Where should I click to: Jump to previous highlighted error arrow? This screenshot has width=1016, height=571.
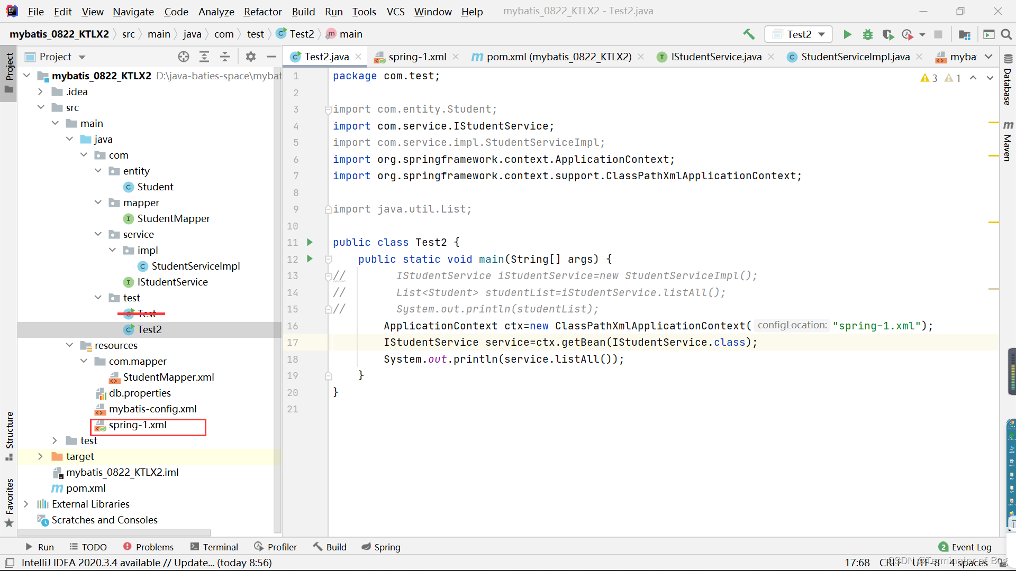point(973,78)
